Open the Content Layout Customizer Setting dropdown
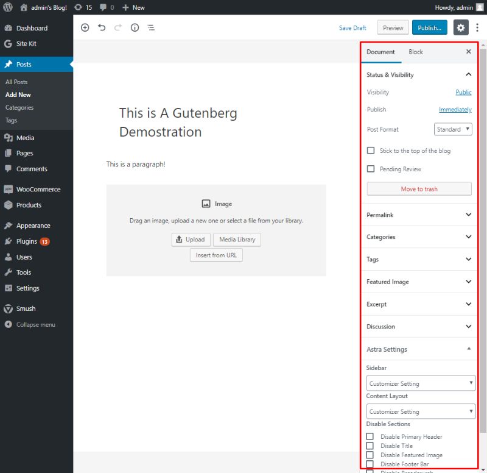Screen dimensions: 487x473 421,411
